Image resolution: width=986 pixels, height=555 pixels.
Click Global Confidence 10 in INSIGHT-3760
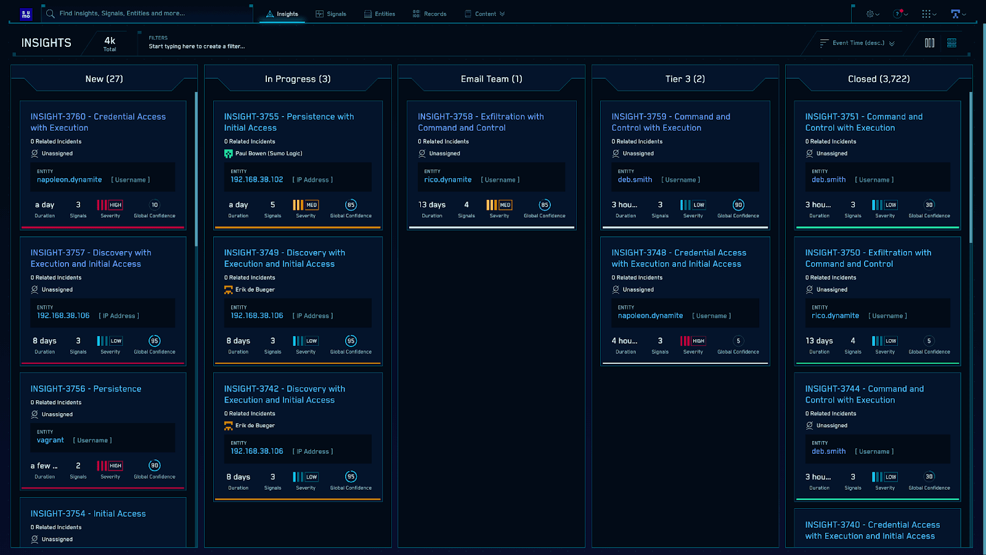pos(155,205)
